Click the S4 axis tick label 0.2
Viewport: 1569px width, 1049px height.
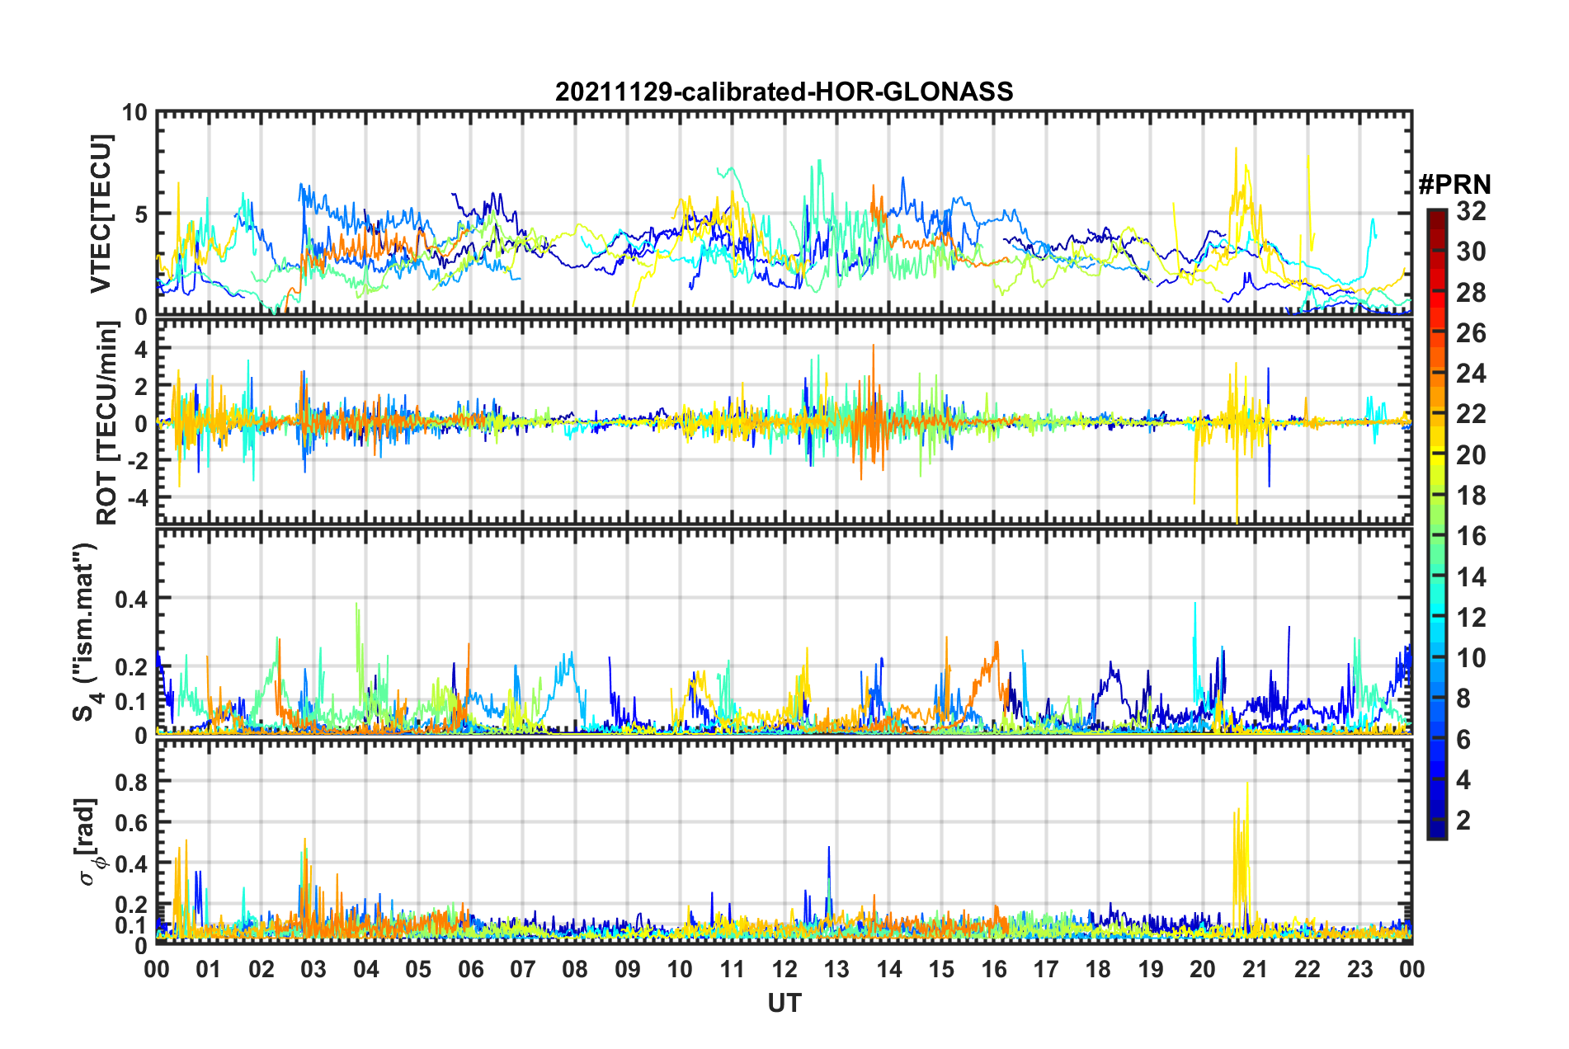(131, 667)
